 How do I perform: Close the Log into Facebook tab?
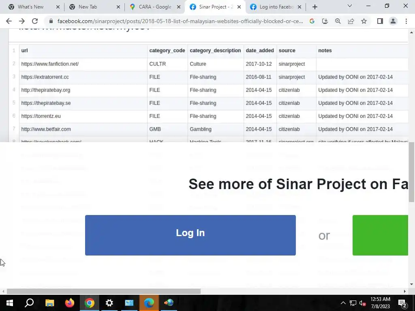tap(299, 7)
